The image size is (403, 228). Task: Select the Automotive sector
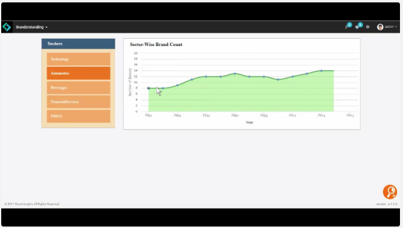[79, 73]
